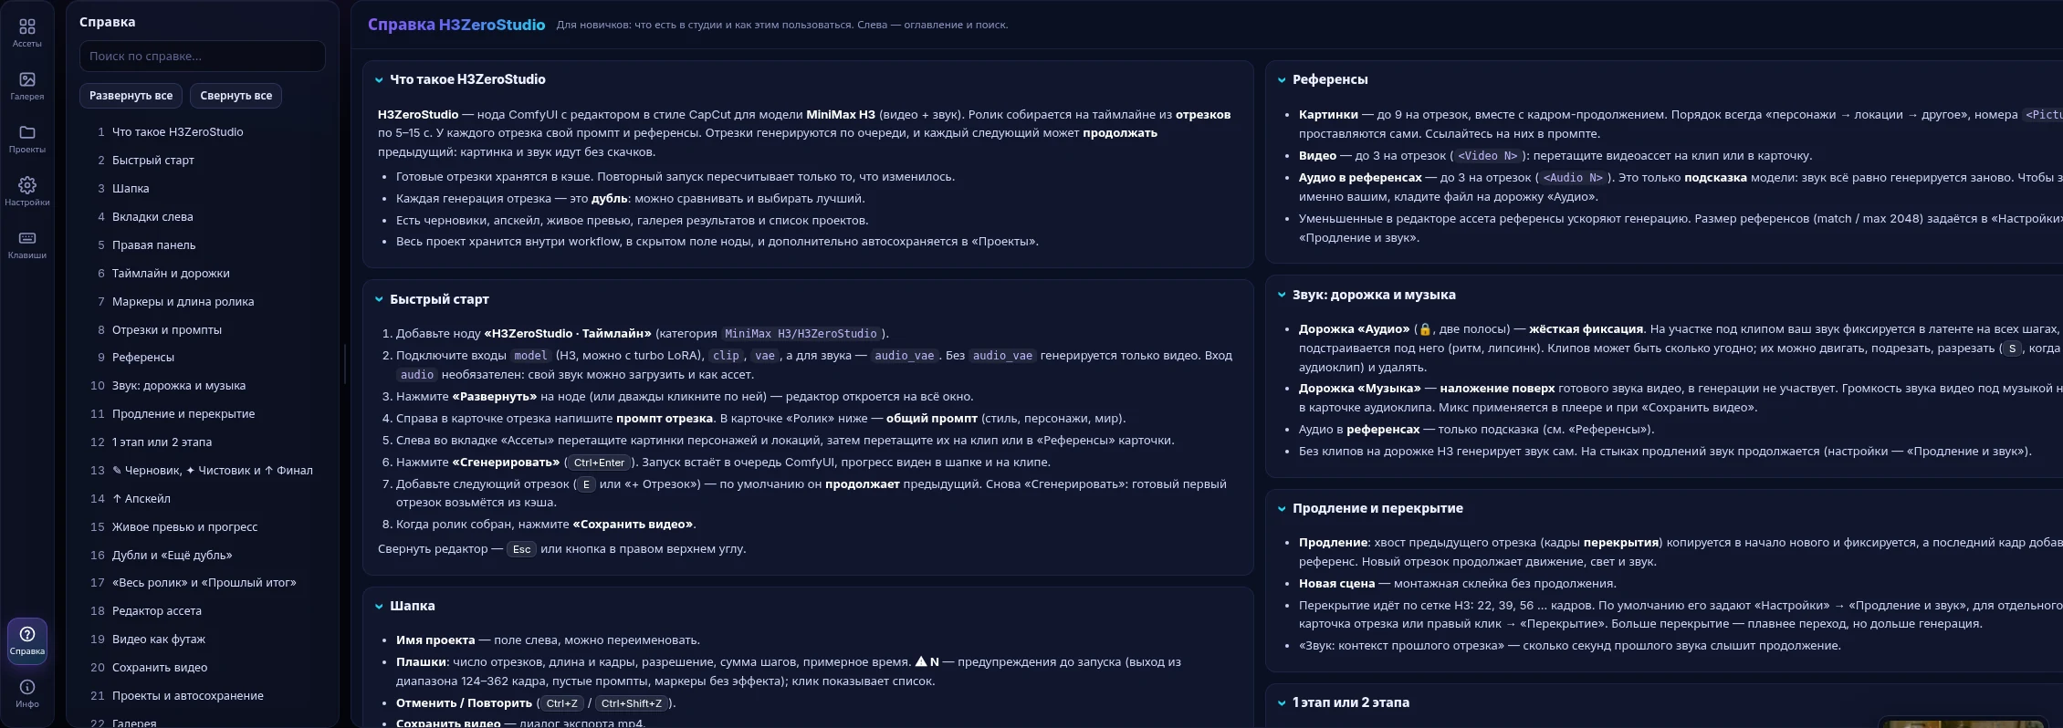Click the «Справка H3ZeroStudio» page title
2063x728 pixels.
[456, 25]
